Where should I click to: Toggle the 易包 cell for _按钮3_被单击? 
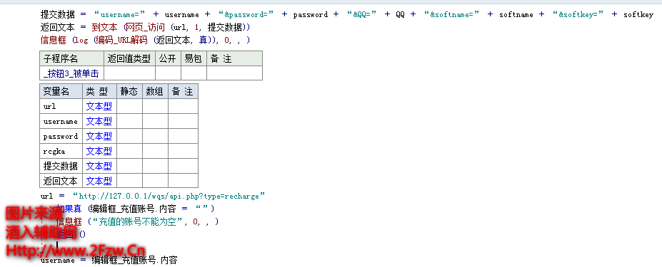click(x=194, y=73)
